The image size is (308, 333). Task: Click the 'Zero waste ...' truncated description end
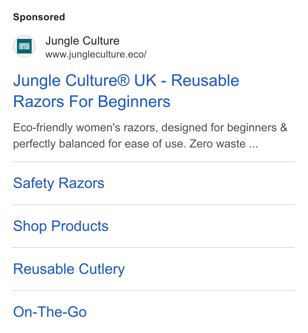tap(224, 144)
